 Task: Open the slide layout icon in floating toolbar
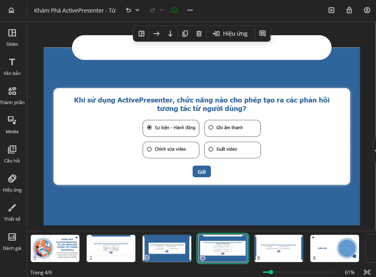click(x=141, y=34)
